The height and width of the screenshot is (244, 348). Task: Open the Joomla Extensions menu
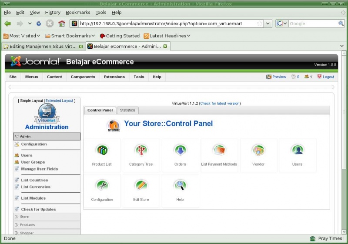pos(114,77)
